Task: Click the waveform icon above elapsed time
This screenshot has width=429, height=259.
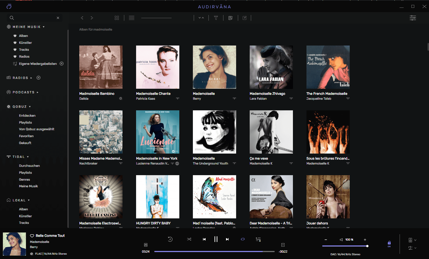Action: (x=146, y=245)
